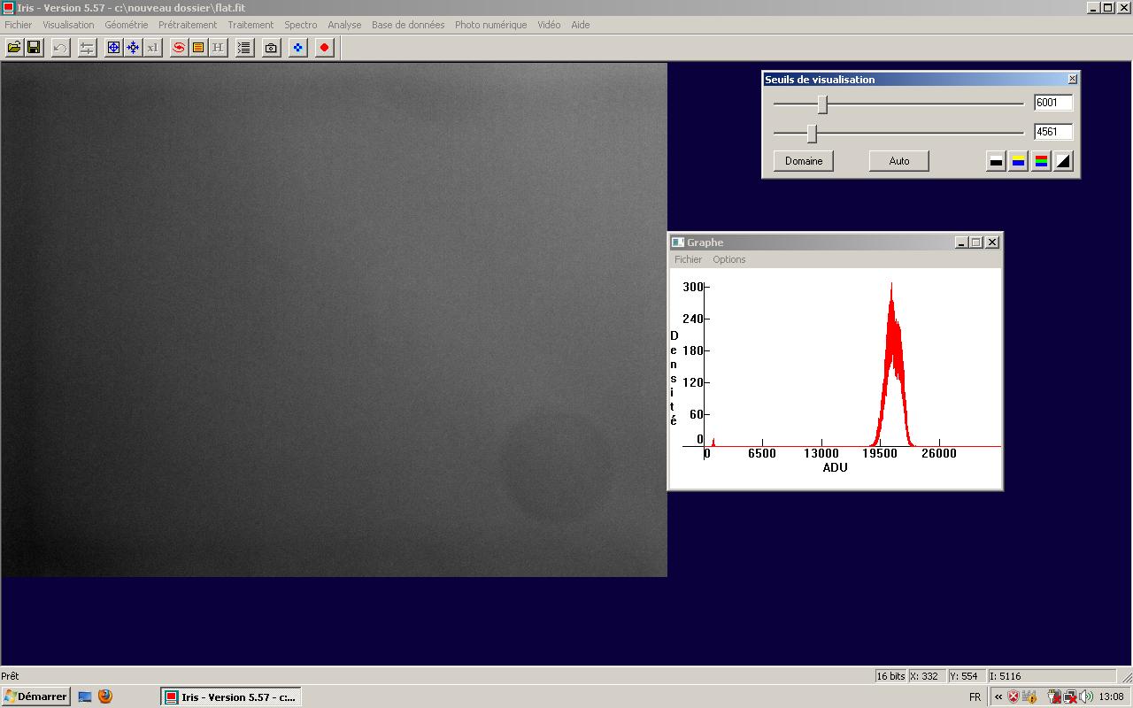This screenshot has height=708, width=1133.
Task: Click the blue crosshair-in-square toolbar icon
Action: pos(113,48)
